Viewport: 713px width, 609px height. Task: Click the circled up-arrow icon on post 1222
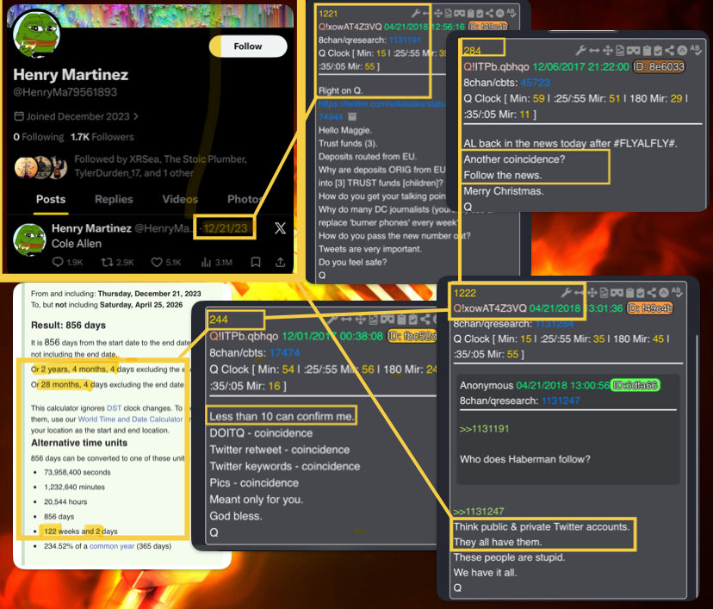[x=663, y=293]
